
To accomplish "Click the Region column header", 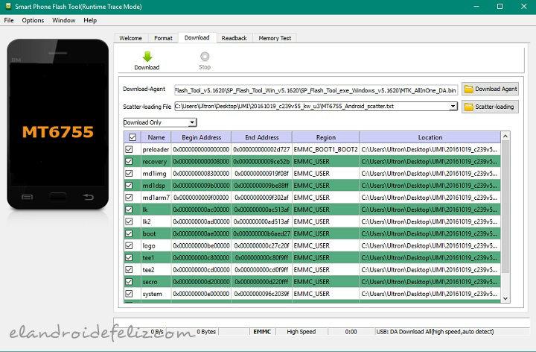I will tap(326, 137).
